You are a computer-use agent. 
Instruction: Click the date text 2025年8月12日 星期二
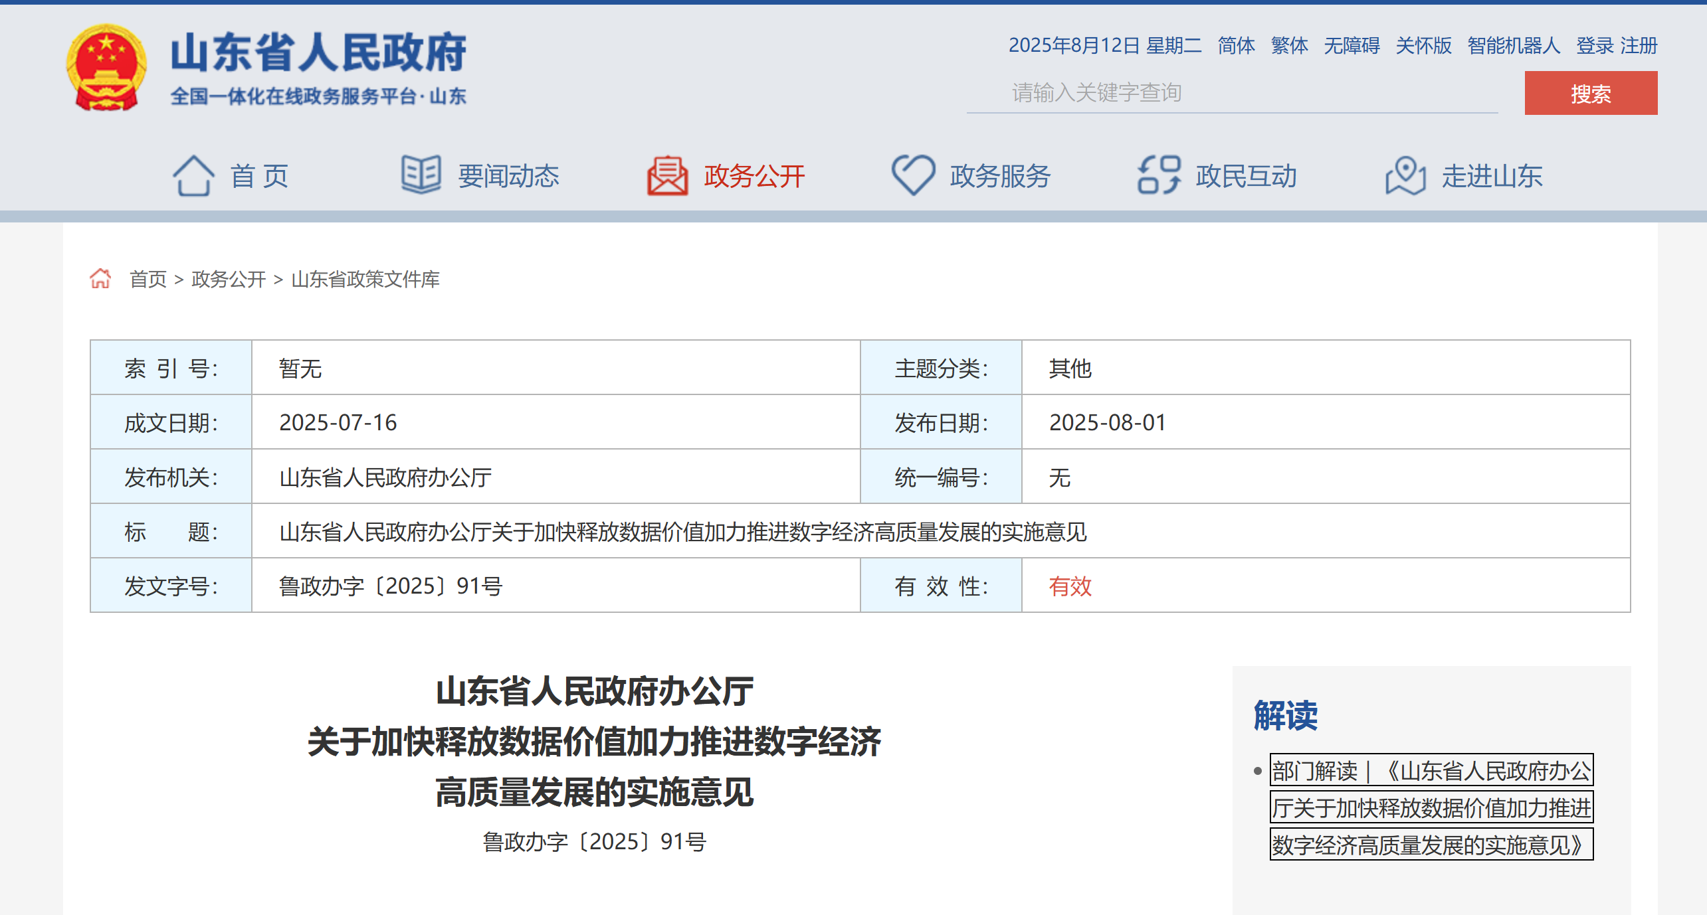(1105, 46)
